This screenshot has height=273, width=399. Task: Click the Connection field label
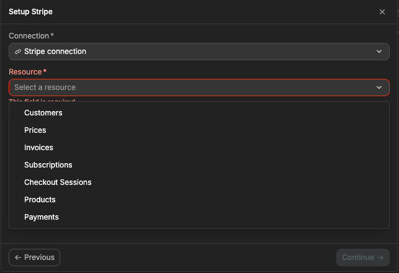tap(31, 36)
